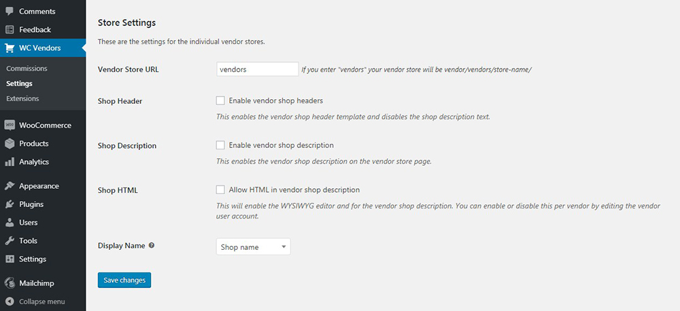Click the Save changes button
680x311 pixels.
[124, 280]
